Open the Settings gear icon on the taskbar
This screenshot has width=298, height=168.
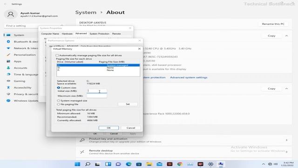click(210, 164)
